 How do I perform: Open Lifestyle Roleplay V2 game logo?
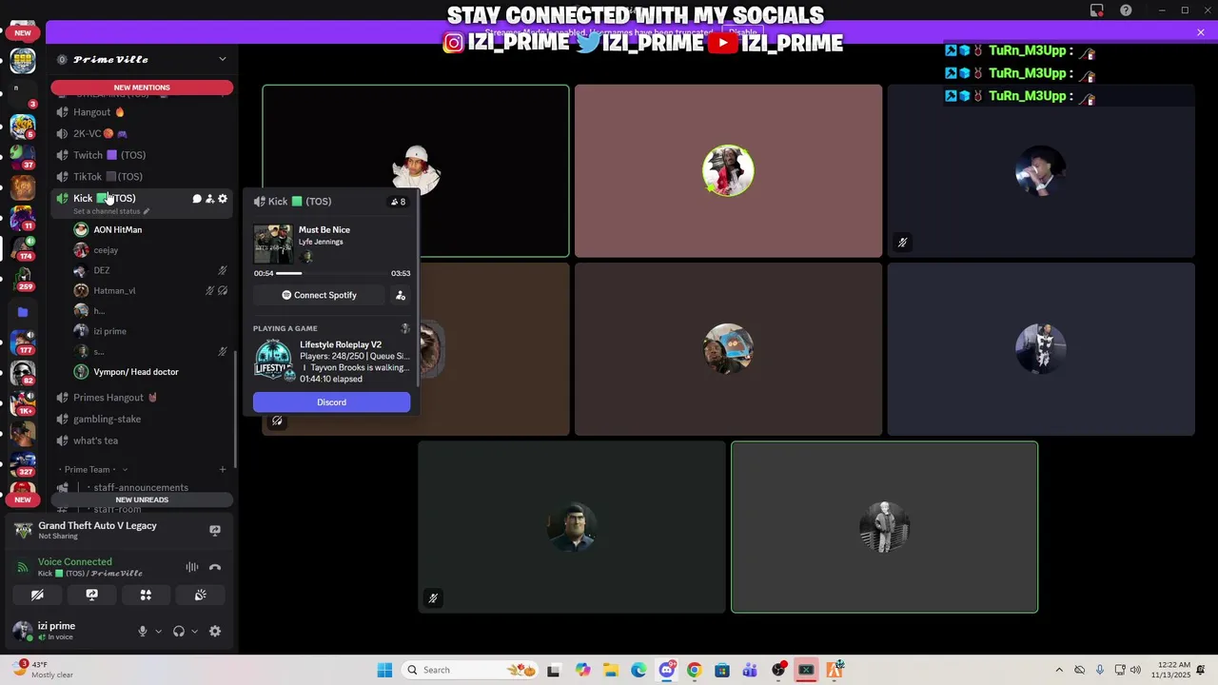coord(273,362)
